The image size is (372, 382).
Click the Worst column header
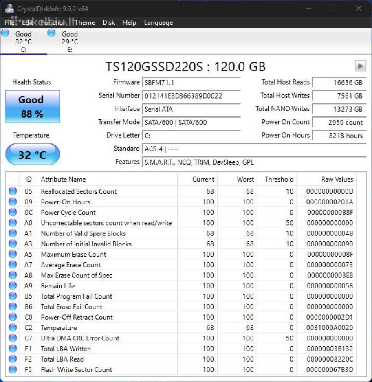237,179
